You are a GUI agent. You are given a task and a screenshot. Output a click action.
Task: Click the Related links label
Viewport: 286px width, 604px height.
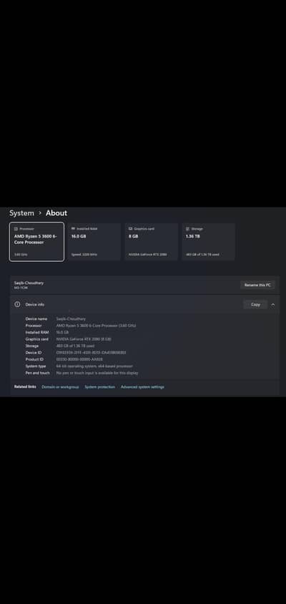coord(25,386)
